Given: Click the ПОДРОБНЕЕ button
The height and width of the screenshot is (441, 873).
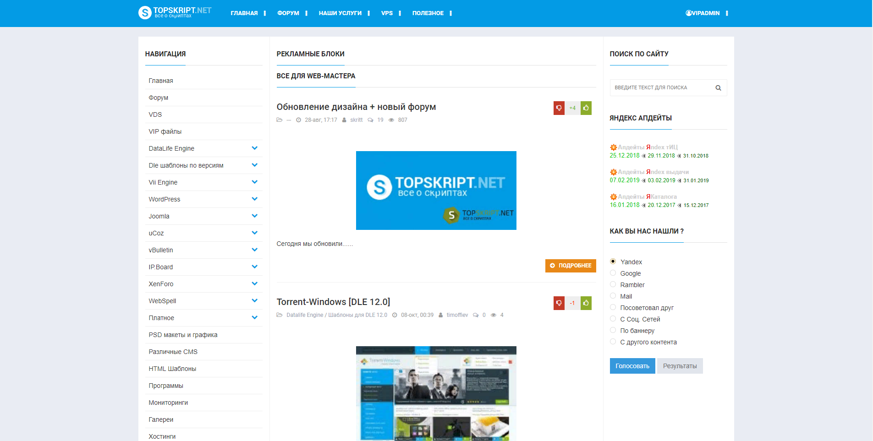Looking at the screenshot, I should point(571,266).
